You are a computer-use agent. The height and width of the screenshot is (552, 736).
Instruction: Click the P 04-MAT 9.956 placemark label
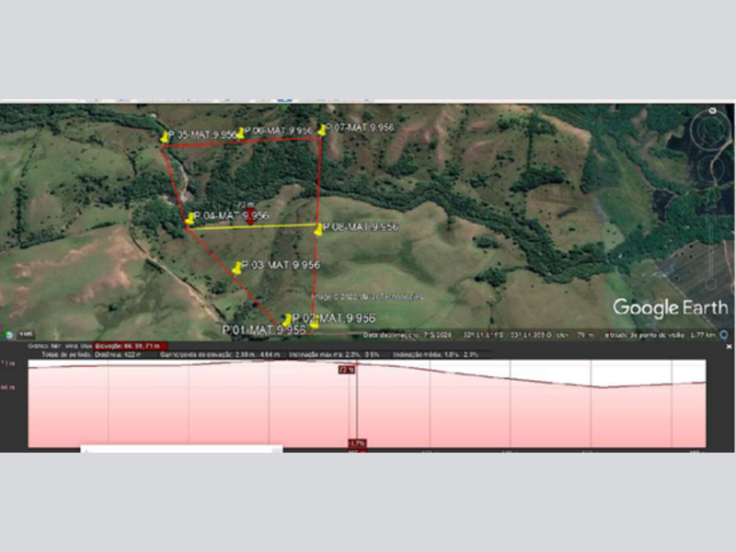click(232, 216)
